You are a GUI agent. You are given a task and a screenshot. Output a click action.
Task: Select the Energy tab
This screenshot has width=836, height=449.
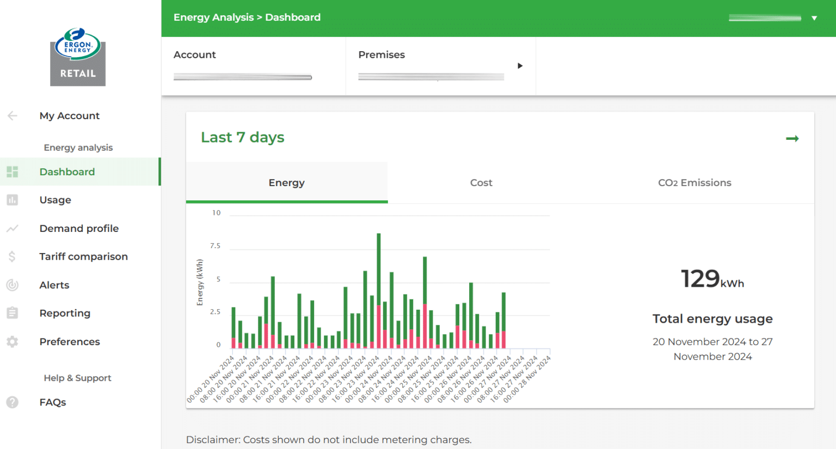point(286,182)
